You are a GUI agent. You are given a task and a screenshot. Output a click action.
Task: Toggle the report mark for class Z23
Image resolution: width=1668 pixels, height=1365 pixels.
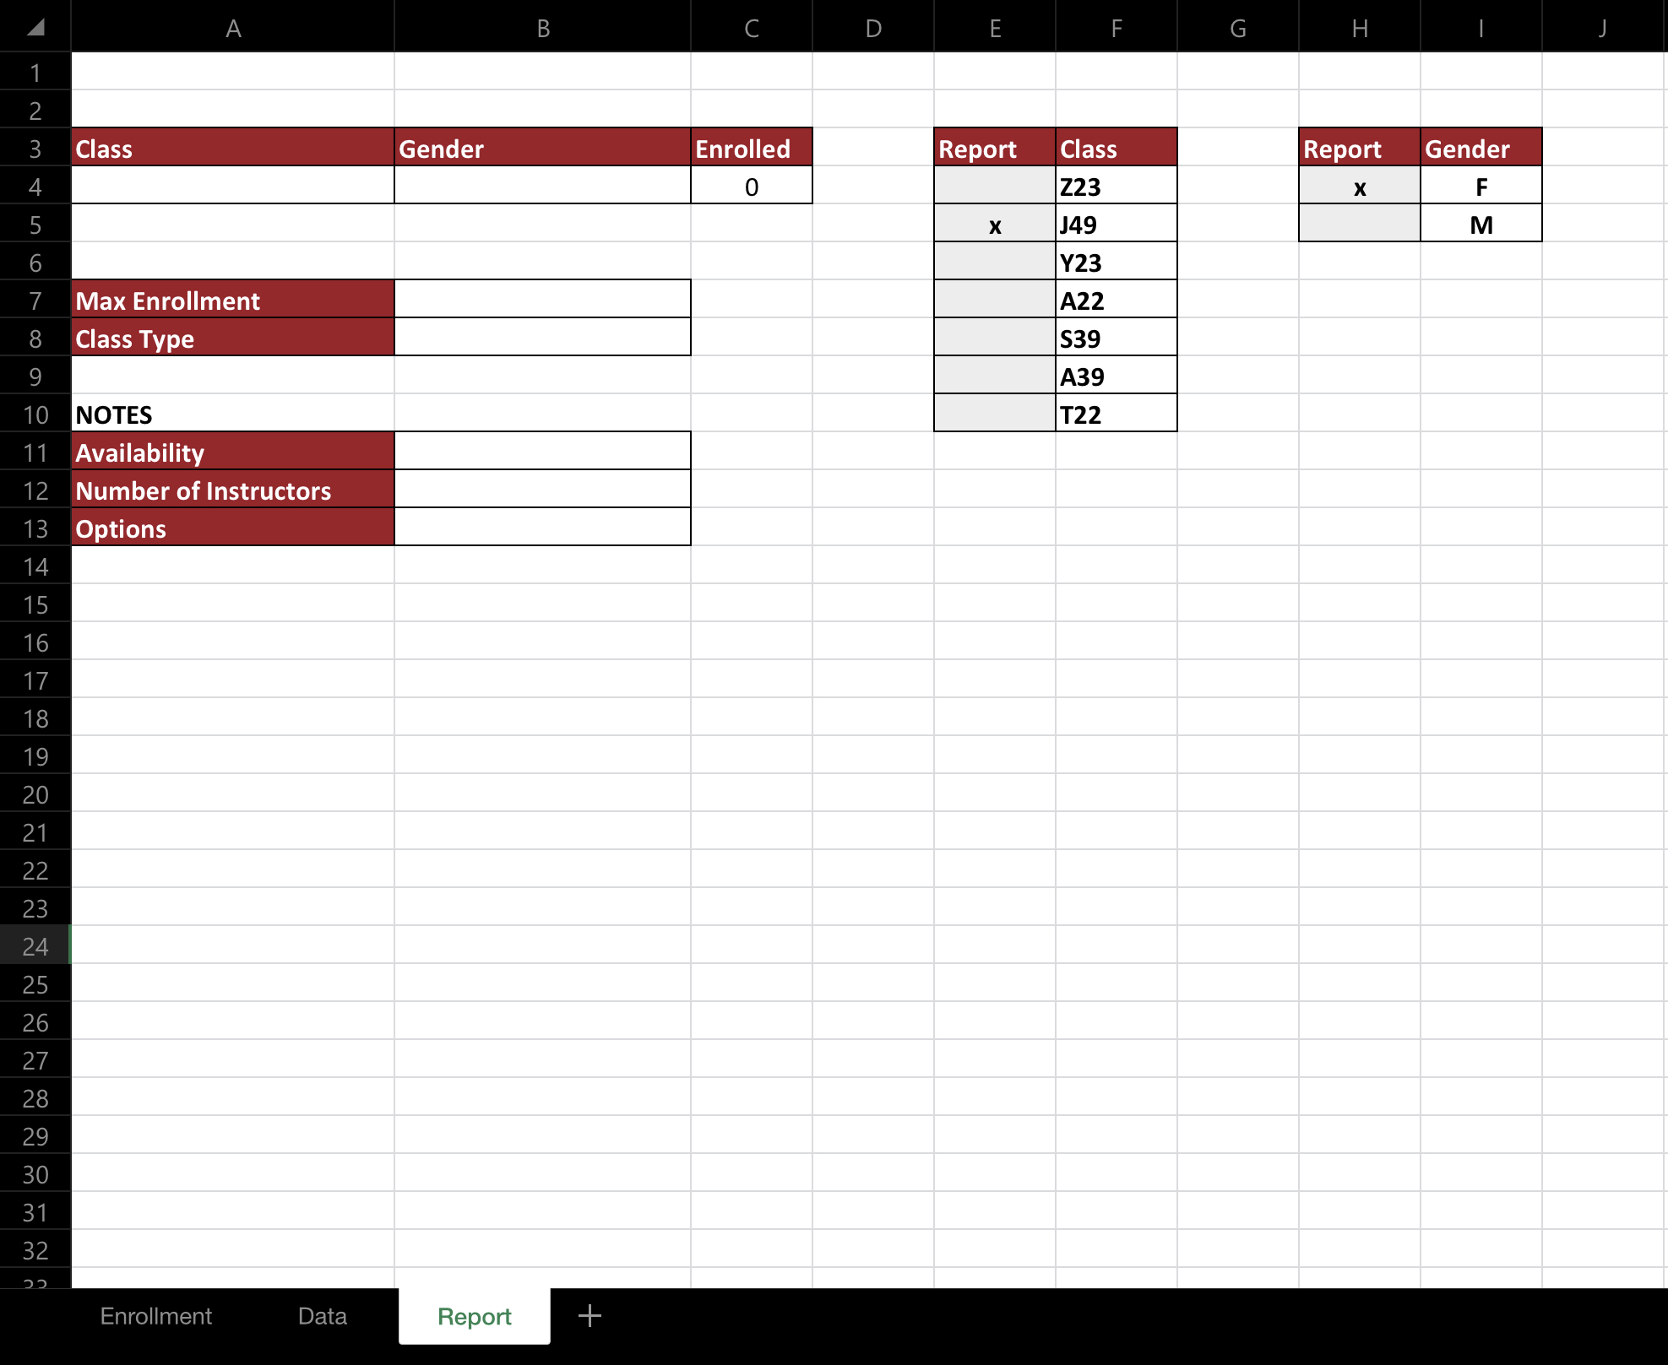pos(995,186)
